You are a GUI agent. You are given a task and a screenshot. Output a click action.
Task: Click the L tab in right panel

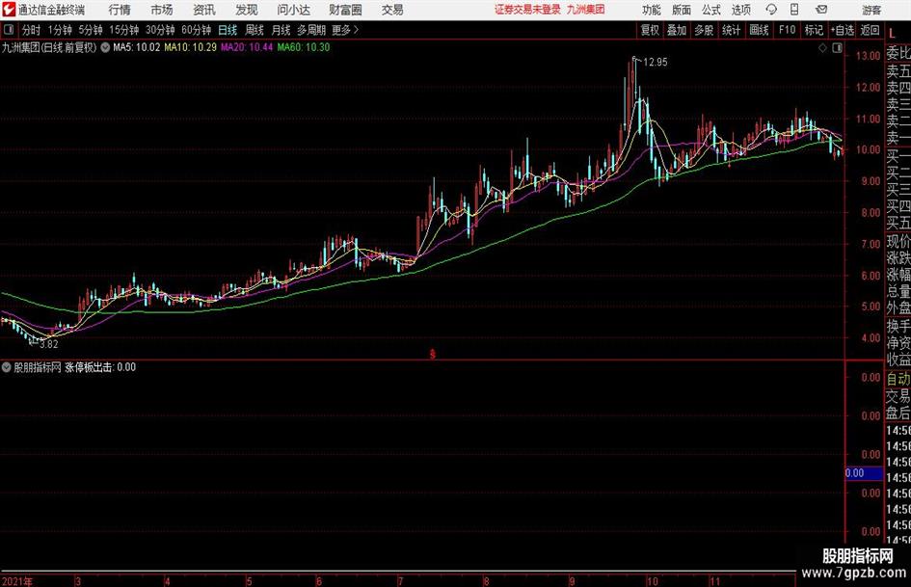click(893, 34)
